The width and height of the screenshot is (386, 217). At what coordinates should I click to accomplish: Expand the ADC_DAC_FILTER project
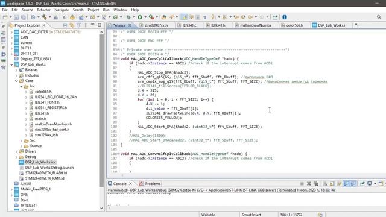point(11,32)
